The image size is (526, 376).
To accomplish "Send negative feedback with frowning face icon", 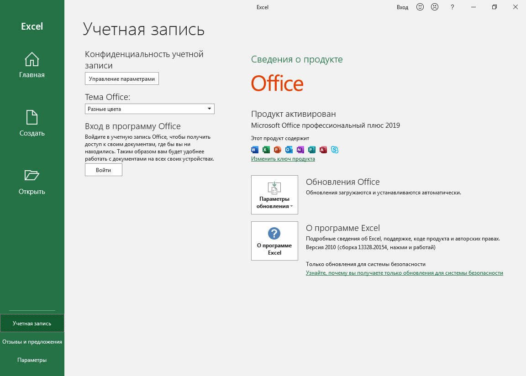I will pos(435,7).
